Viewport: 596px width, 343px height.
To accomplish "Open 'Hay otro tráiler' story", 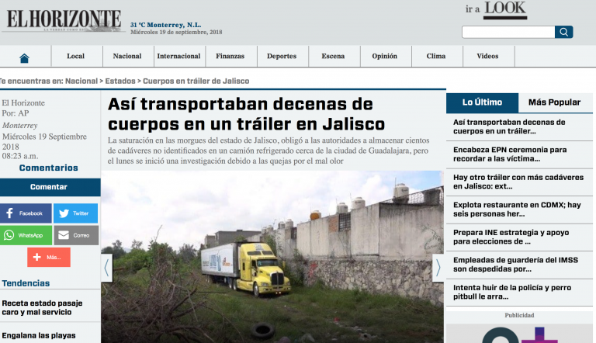I will point(518,182).
